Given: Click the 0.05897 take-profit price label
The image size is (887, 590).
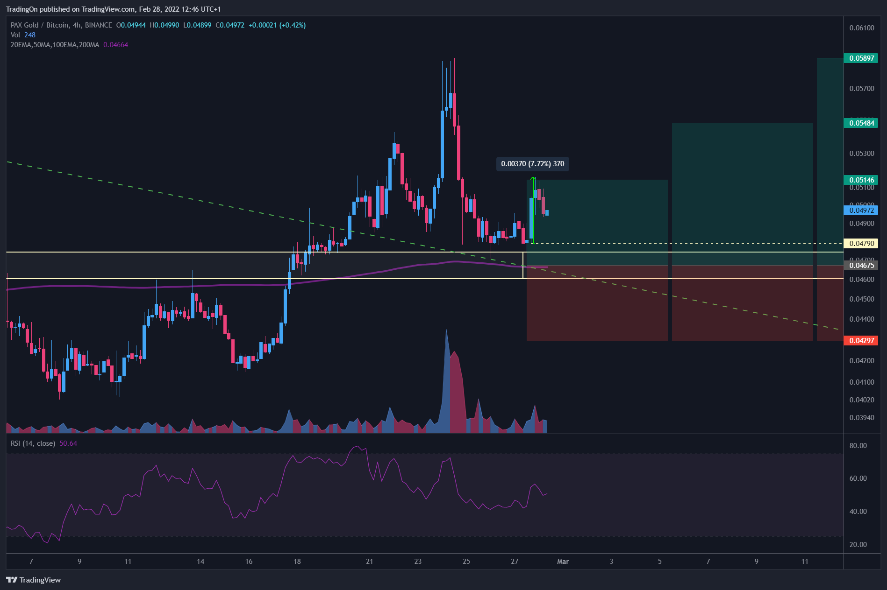Looking at the screenshot, I should point(861,58).
